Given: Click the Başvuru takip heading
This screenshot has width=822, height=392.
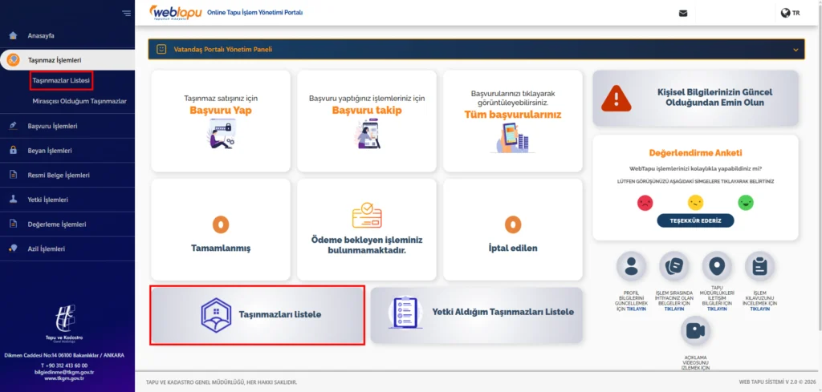Looking at the screenshot, I should [367, 111].
